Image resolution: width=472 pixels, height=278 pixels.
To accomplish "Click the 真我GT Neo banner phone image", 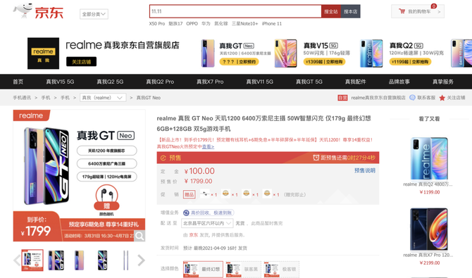I will [208, 53].
